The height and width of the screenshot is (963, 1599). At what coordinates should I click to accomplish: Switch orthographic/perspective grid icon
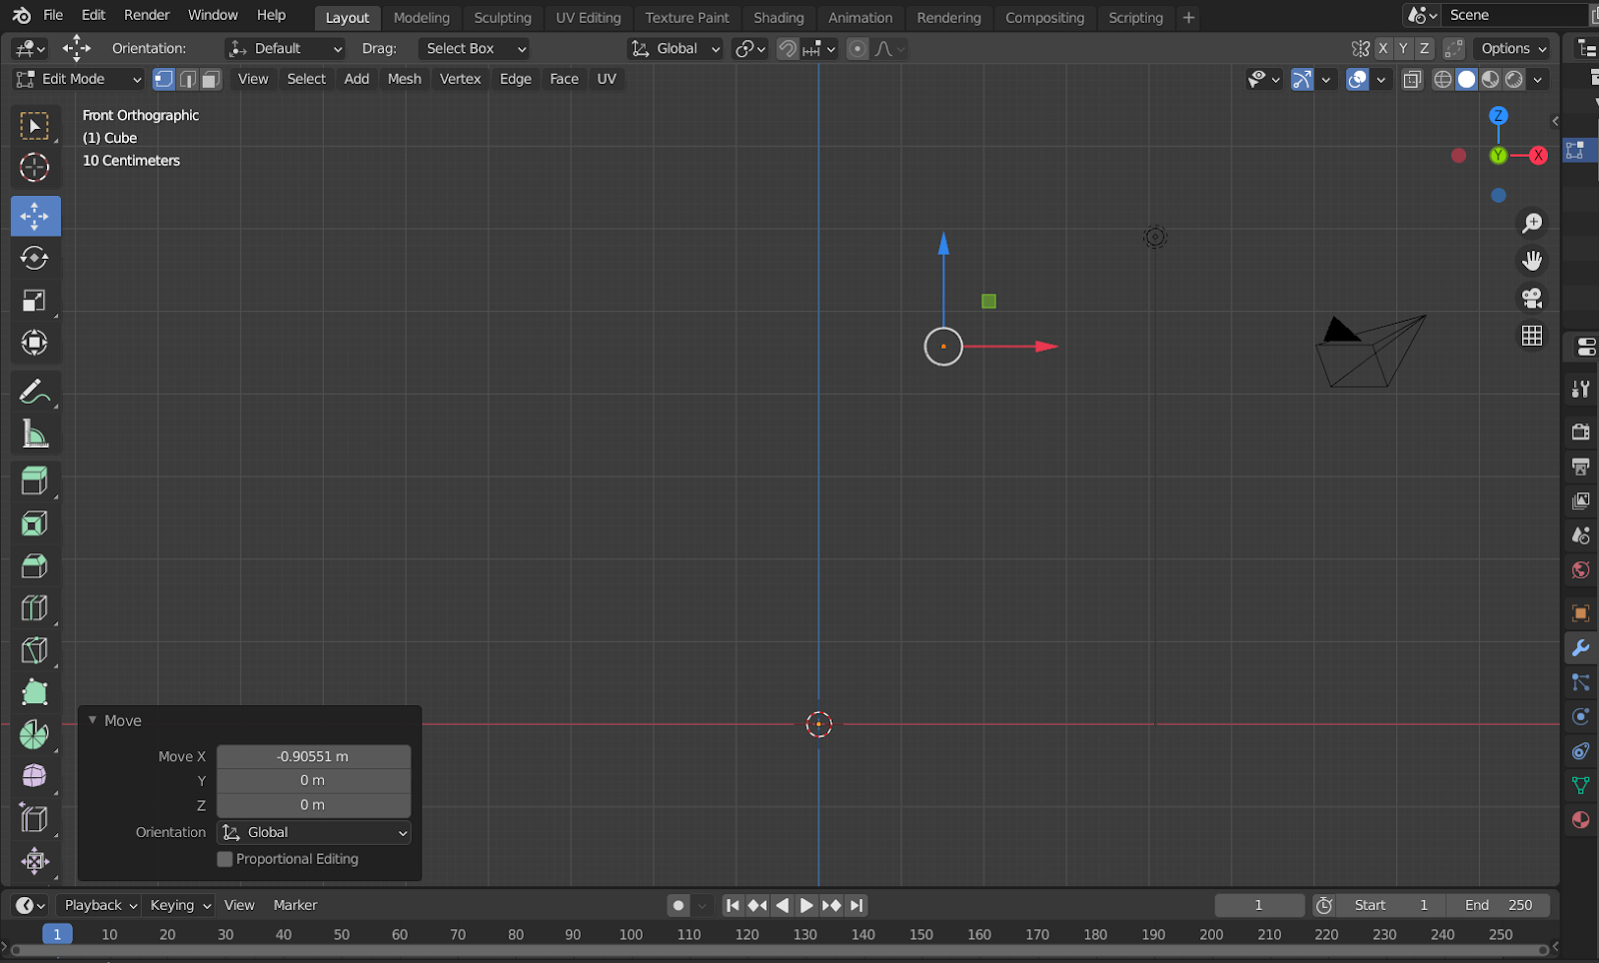(1532, 336)
